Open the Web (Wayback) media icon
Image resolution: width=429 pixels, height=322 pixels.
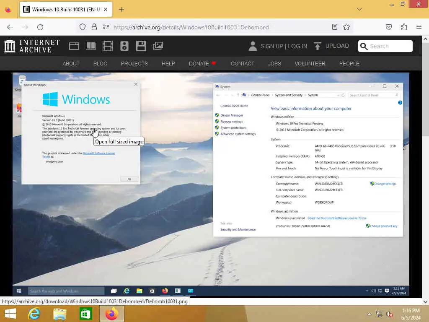(74, 46)
